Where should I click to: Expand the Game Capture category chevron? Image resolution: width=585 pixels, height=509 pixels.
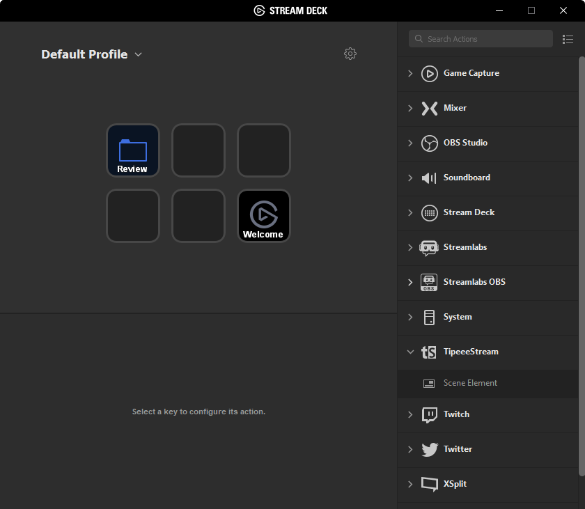point(410,73)
